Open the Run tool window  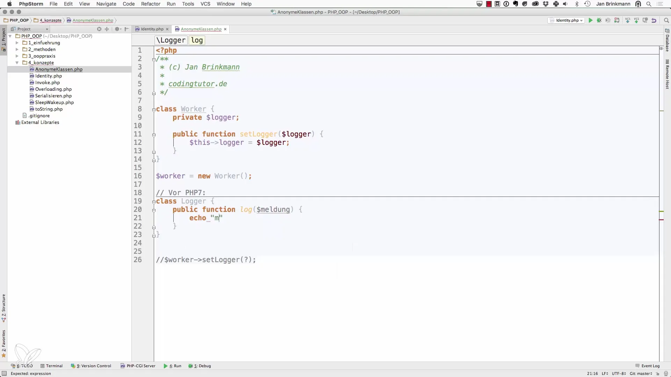coord(172,366)
